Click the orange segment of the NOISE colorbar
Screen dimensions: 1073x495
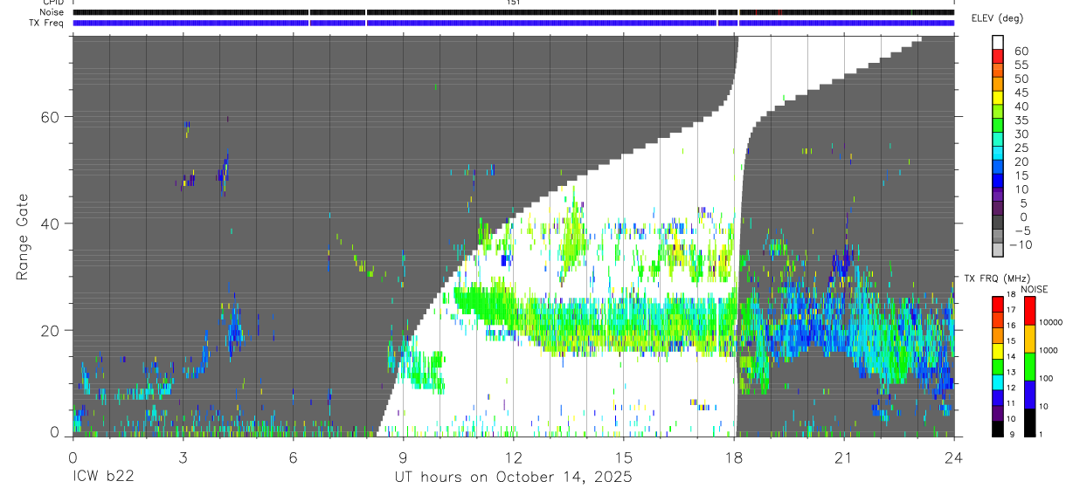coord(1029,339)
